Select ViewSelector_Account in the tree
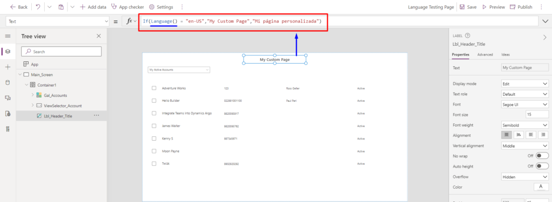Screen dimensions: 552x202 [x=63, y=106]
